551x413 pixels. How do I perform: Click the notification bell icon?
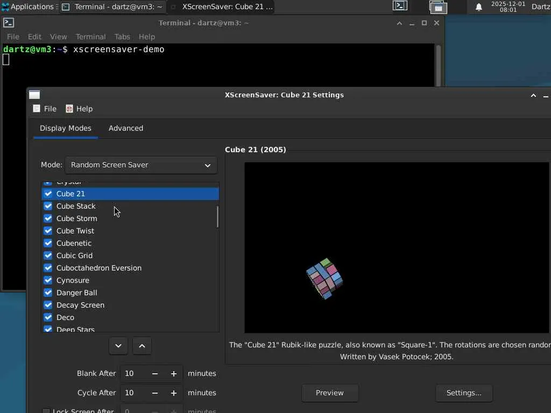(x=478, y=6)
